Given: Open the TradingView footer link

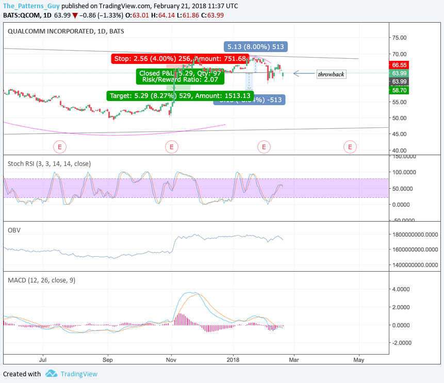Looking at the screenshot, I should [x=79, y=374].
